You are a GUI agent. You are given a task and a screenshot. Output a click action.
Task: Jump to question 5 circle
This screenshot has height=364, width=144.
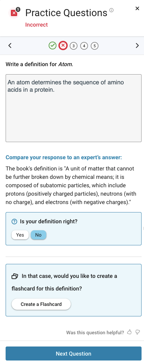pos(95,46)
